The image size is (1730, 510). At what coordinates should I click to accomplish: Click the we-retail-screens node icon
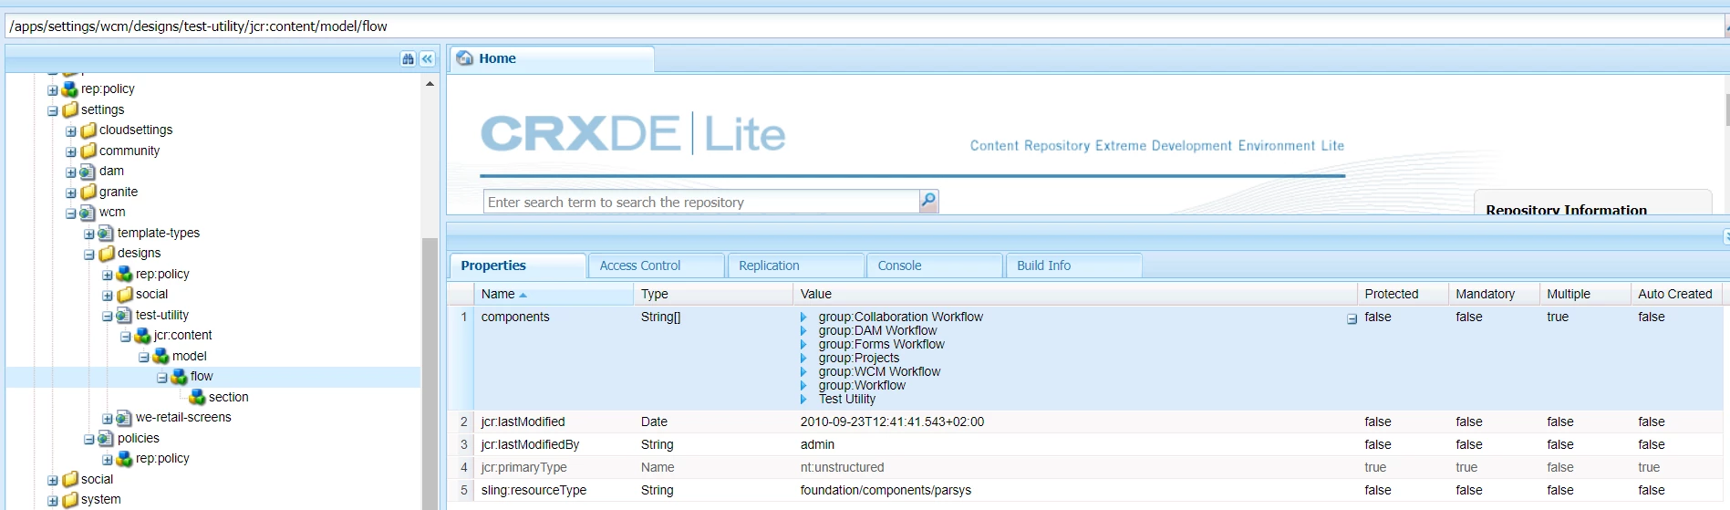[125, 418]
